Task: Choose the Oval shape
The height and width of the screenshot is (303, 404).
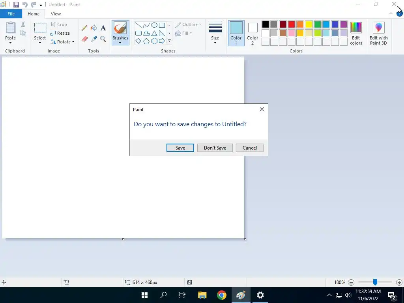Action: (x=154, y=25)
